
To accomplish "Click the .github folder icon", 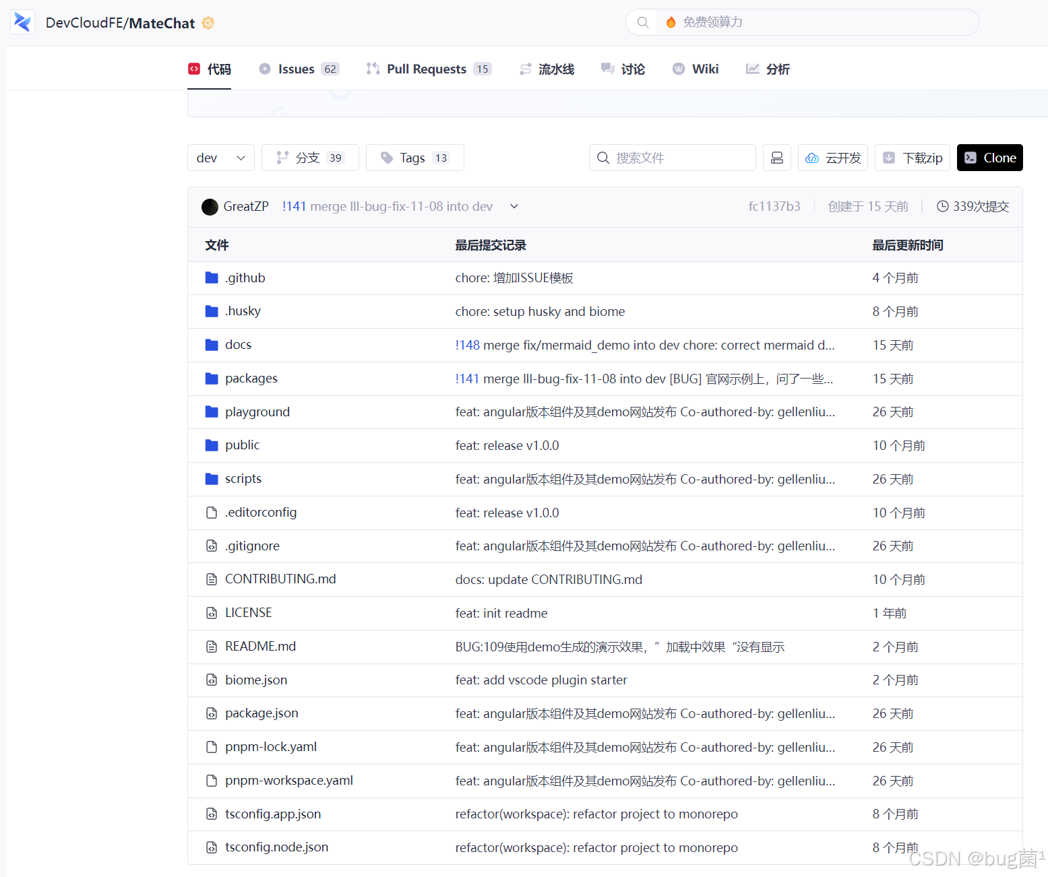I will pos(212,278).
